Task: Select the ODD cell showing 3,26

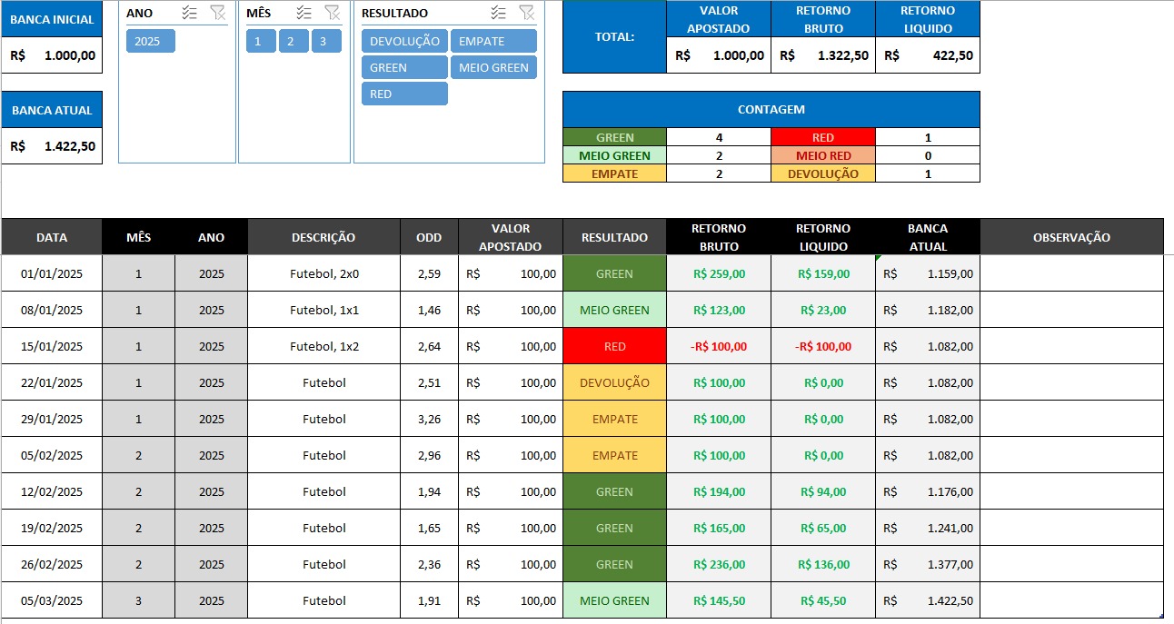Action: tap(429, 419)
